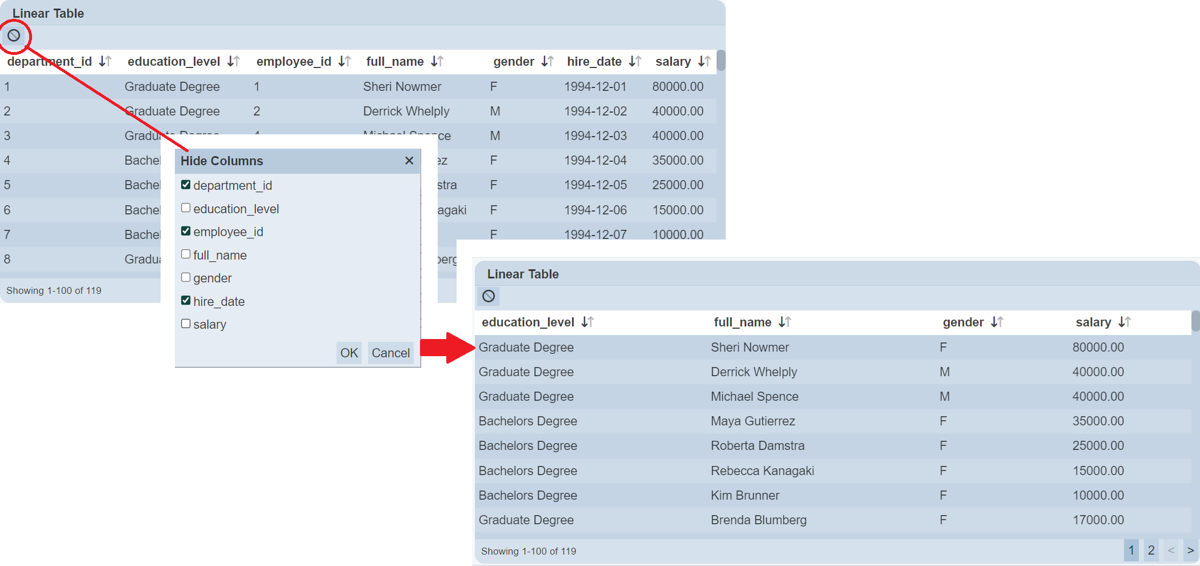
Task: Click hide-columns icon in top-left table
Action: (x=14, y=35)
